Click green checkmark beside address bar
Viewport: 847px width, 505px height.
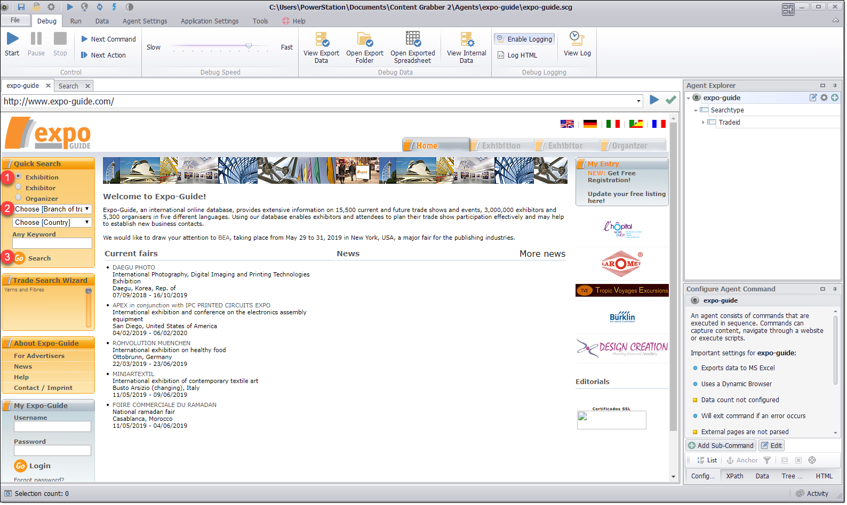tap(670, 100)
